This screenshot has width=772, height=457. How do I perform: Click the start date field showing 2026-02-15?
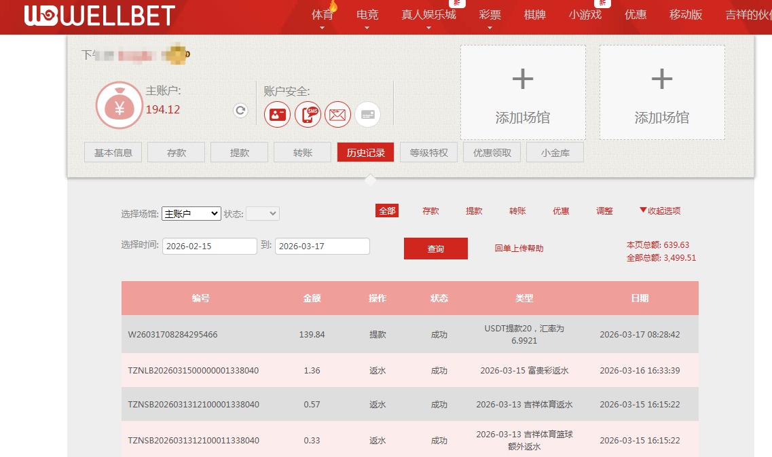click(x=209, y=246)
